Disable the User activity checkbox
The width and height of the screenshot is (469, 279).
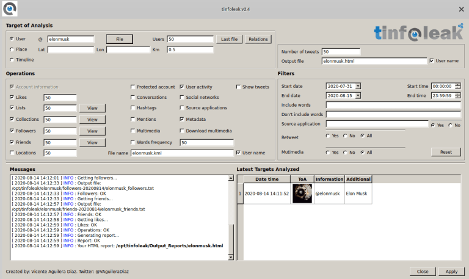(181, 87)
